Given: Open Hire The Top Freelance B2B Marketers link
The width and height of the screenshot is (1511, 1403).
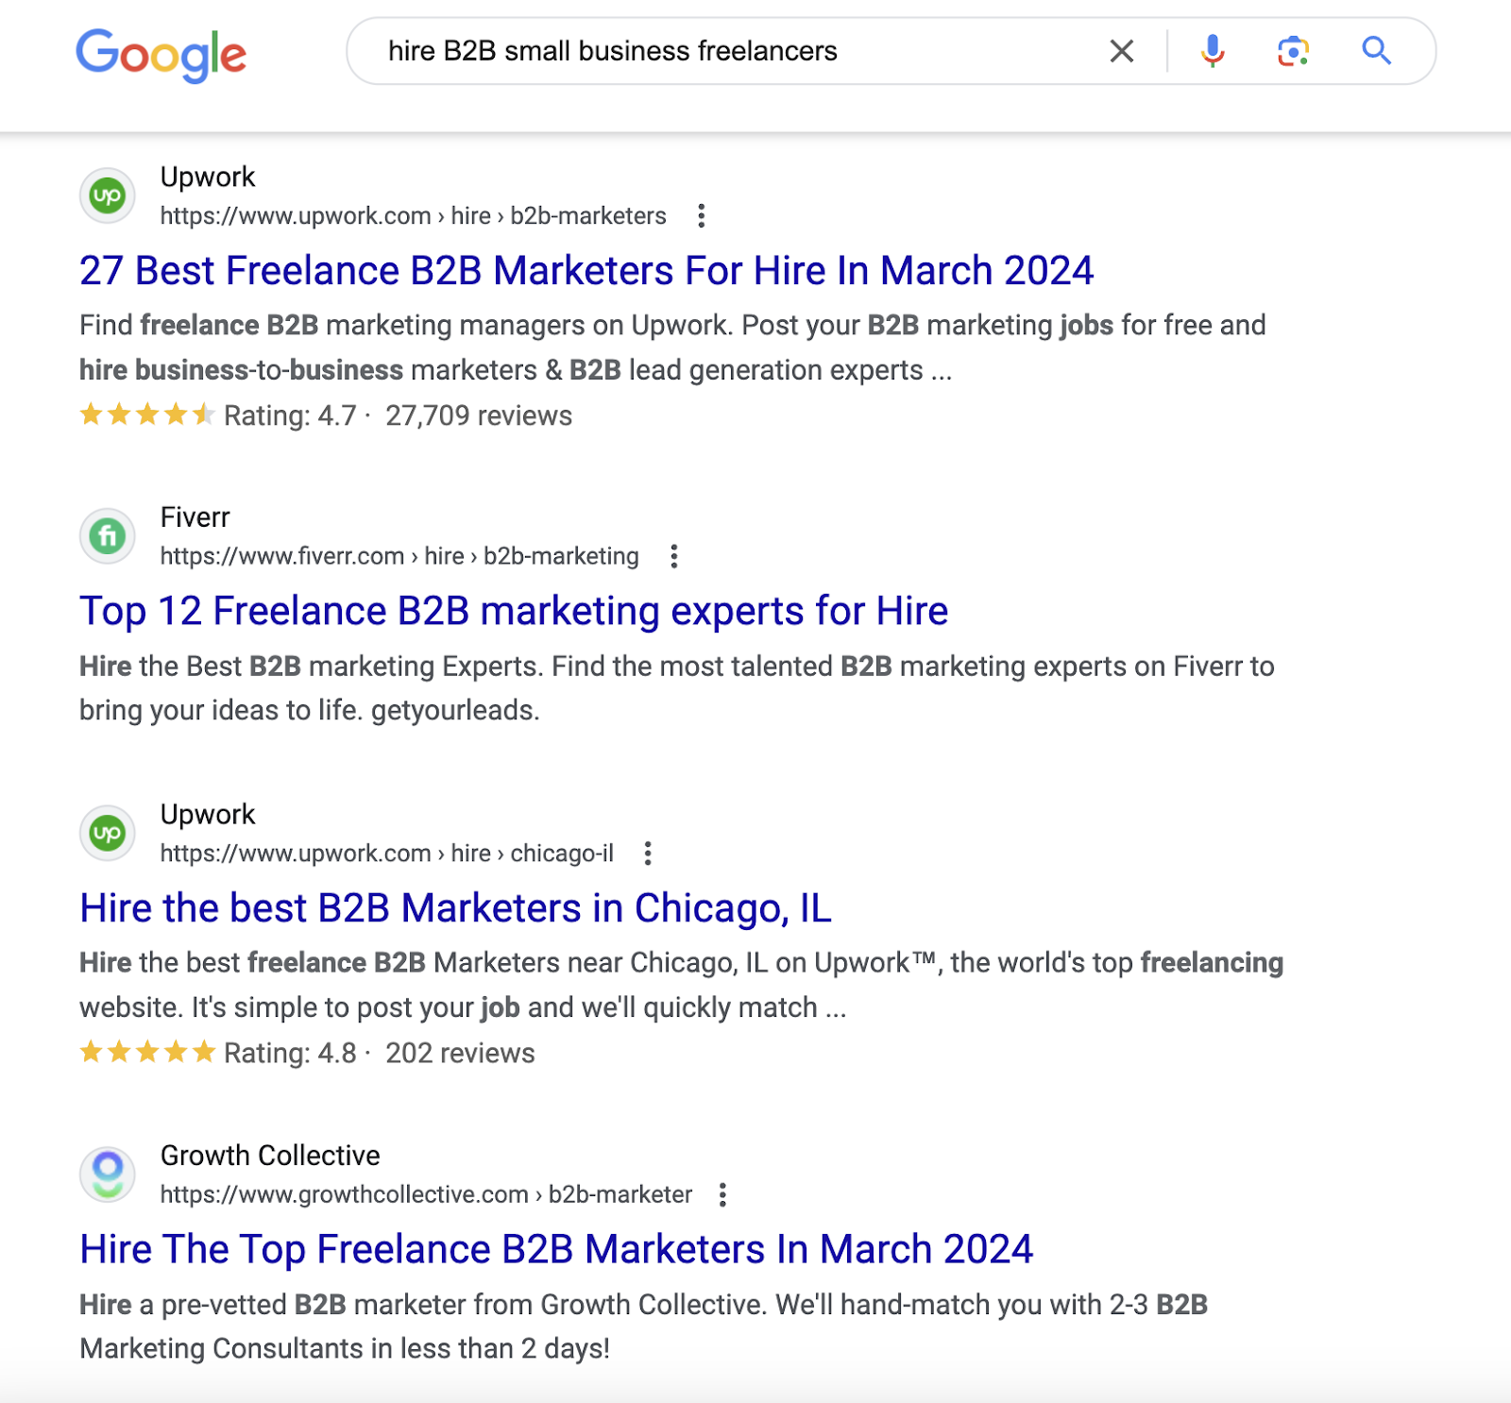Looking at the screenshot, I should 557,1248.
